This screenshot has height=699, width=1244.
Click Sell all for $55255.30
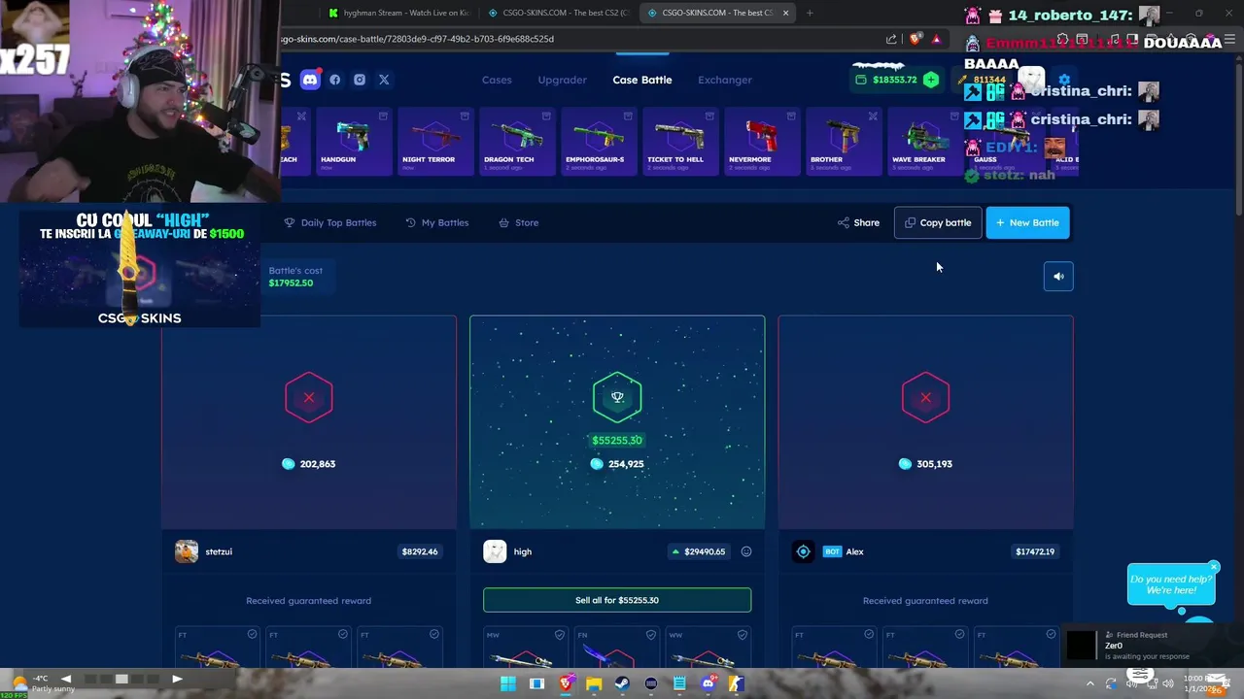click(617, 600)
